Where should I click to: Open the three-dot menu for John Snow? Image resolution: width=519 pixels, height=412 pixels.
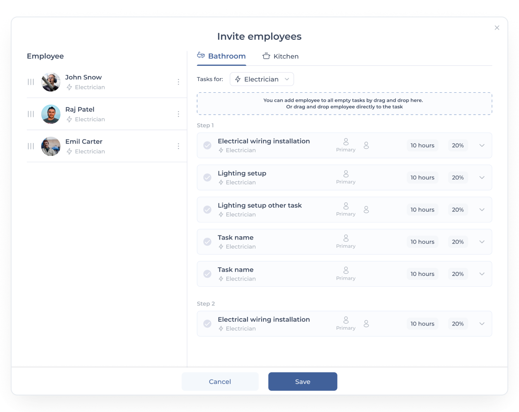[179, 82]
